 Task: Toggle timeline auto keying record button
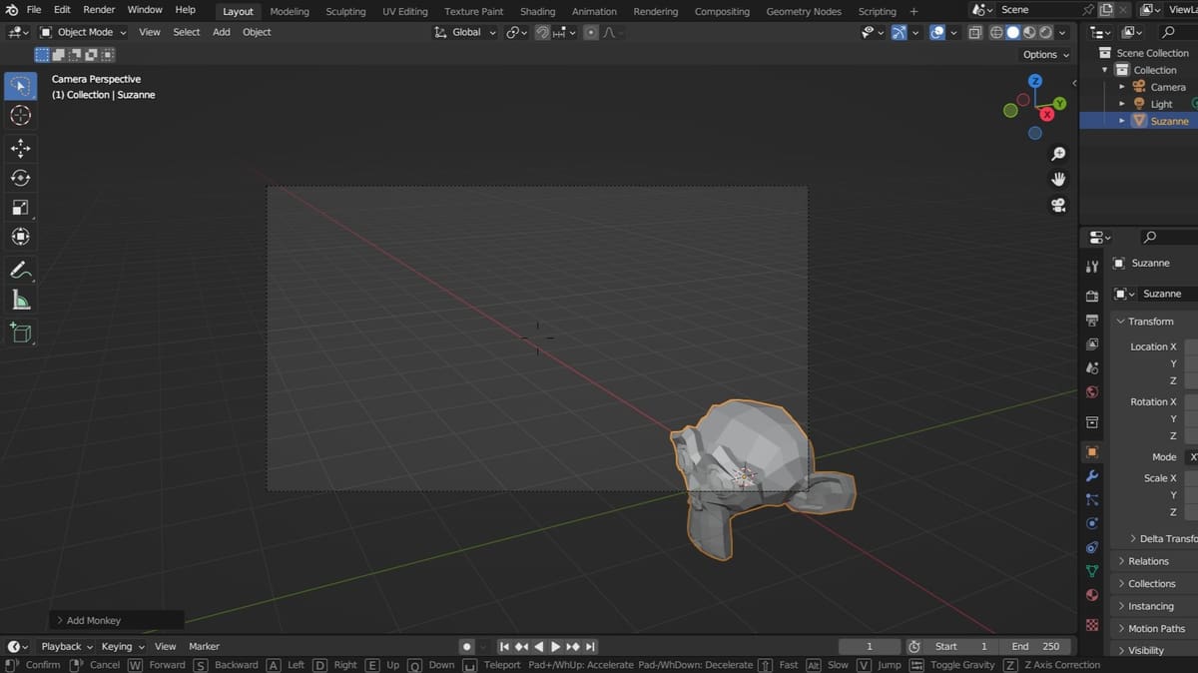pyautogui.click(x=466, y=646)
